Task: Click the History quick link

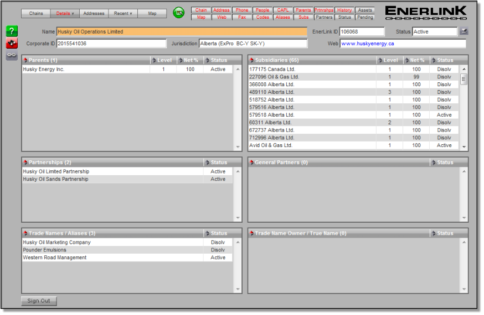Action: click(344, 10)
